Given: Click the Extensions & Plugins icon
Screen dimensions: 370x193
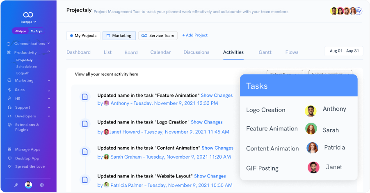Looking at the screenshot, I should click(9, 125).
